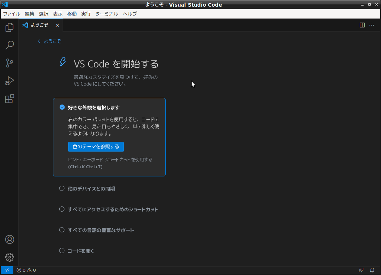This screenshot has height=275, width=381.
Task: Expand the コードを開く step
Action: 81,251
